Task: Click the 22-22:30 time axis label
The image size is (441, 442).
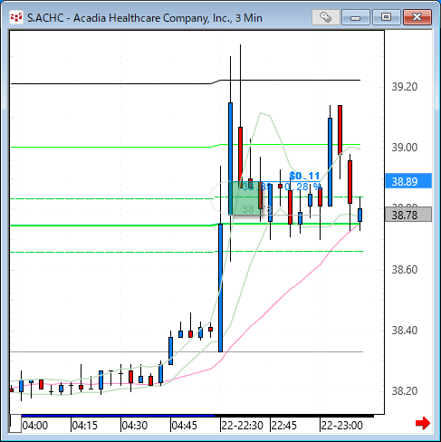Action: click(243, 426)
